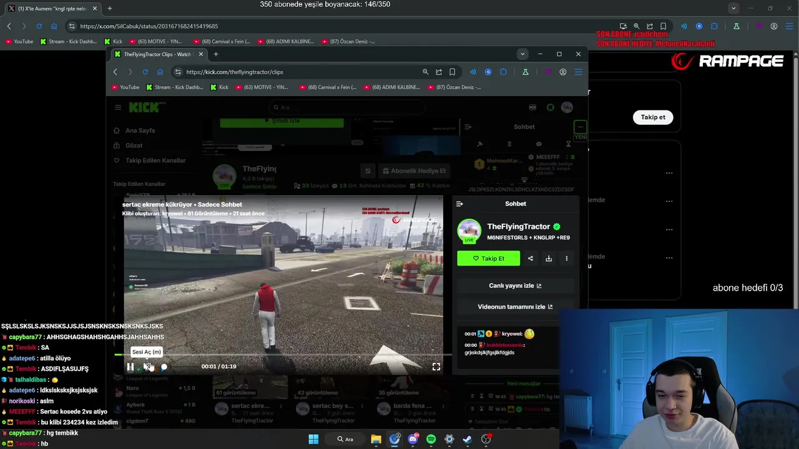Click taskbar Ara search box

coord(345,439)
